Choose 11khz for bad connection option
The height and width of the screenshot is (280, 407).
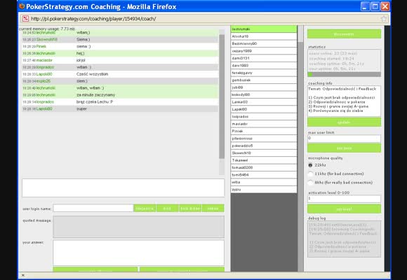pos(310,174)
